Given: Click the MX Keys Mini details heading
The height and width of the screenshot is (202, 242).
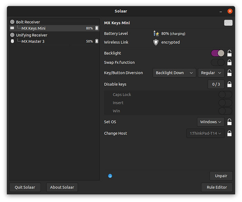Looking at the screenshot, I should (x=117, y=23).
